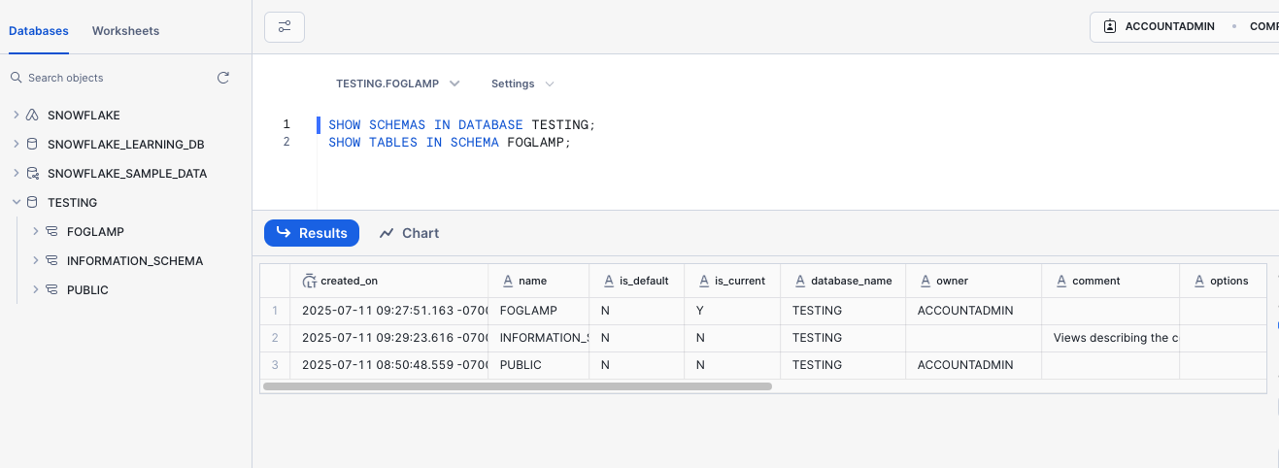Click the Results button
The width and height of the screenshot is (1279, 468).
pyautogui.click(x=312, y=233)
